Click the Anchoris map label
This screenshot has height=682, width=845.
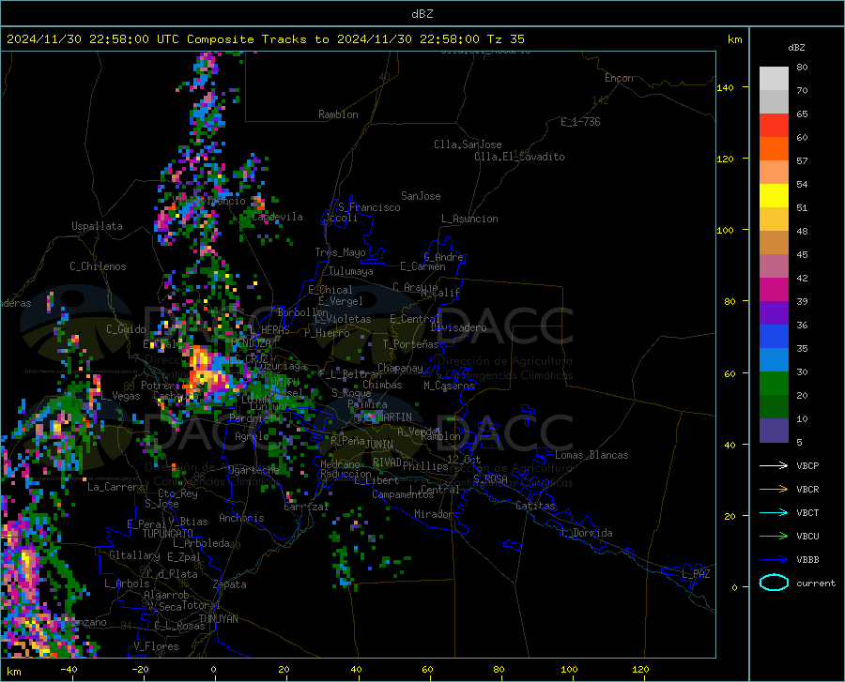(x=241, y=518)
